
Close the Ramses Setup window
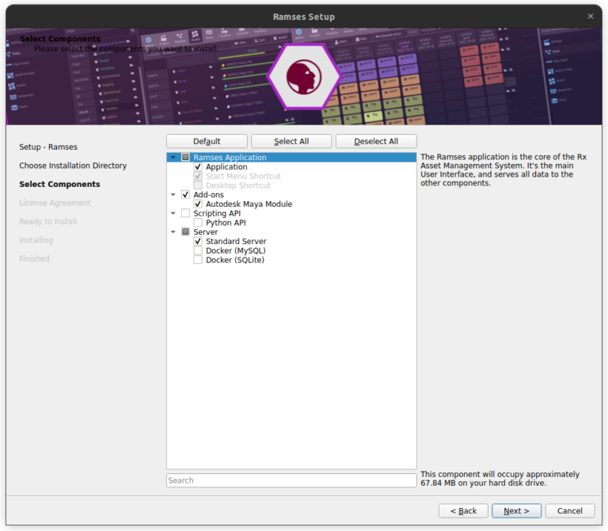[x=591, y=17]
